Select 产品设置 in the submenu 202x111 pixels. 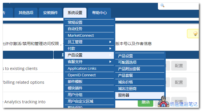click(x=140, y=56)
